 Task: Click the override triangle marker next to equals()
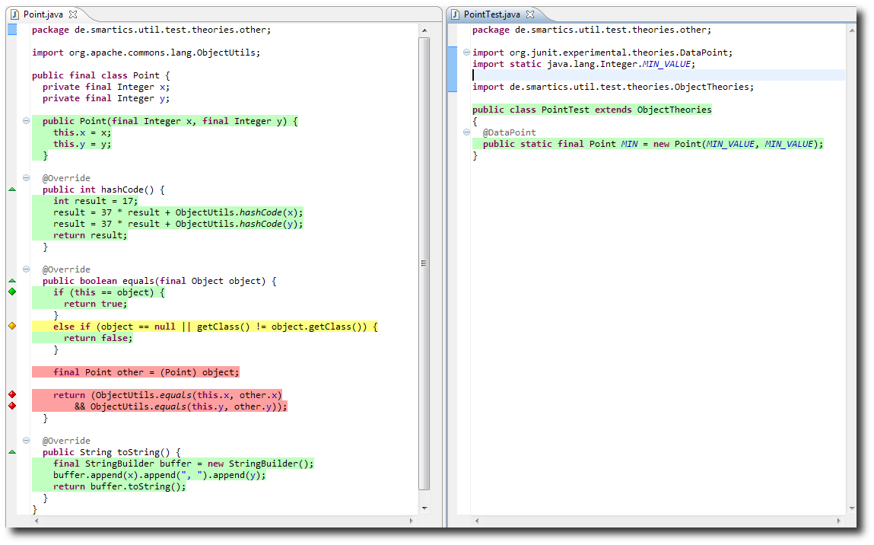pos(12,281)
